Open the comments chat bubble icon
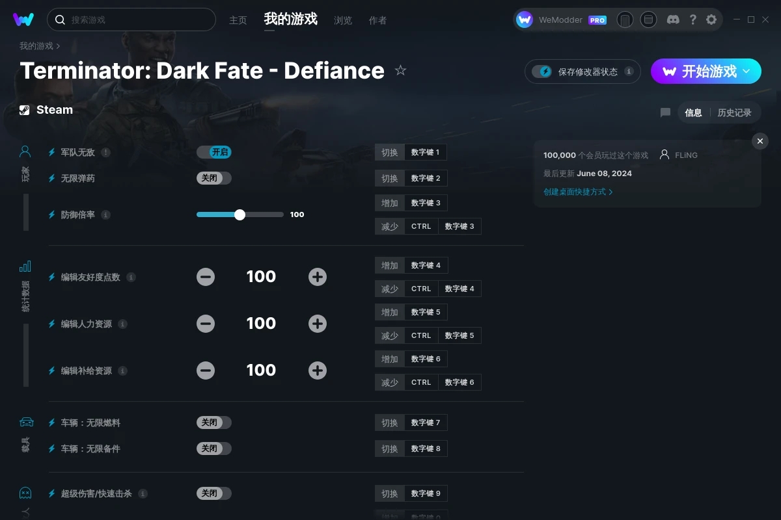This screenshot has width=781, height=520. click(x=665, y=112)
